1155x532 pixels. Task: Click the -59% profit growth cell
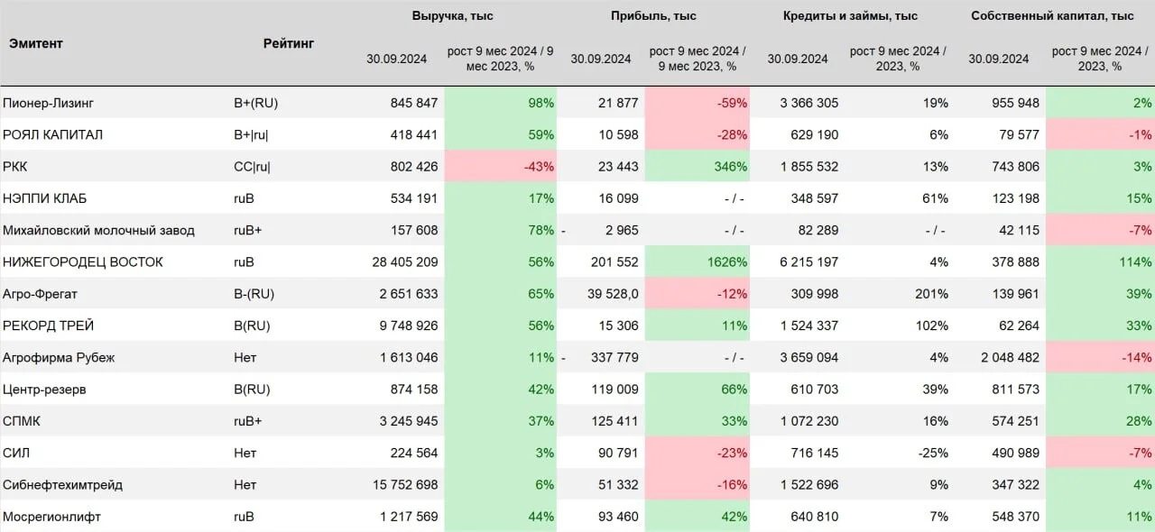[698, 103]
